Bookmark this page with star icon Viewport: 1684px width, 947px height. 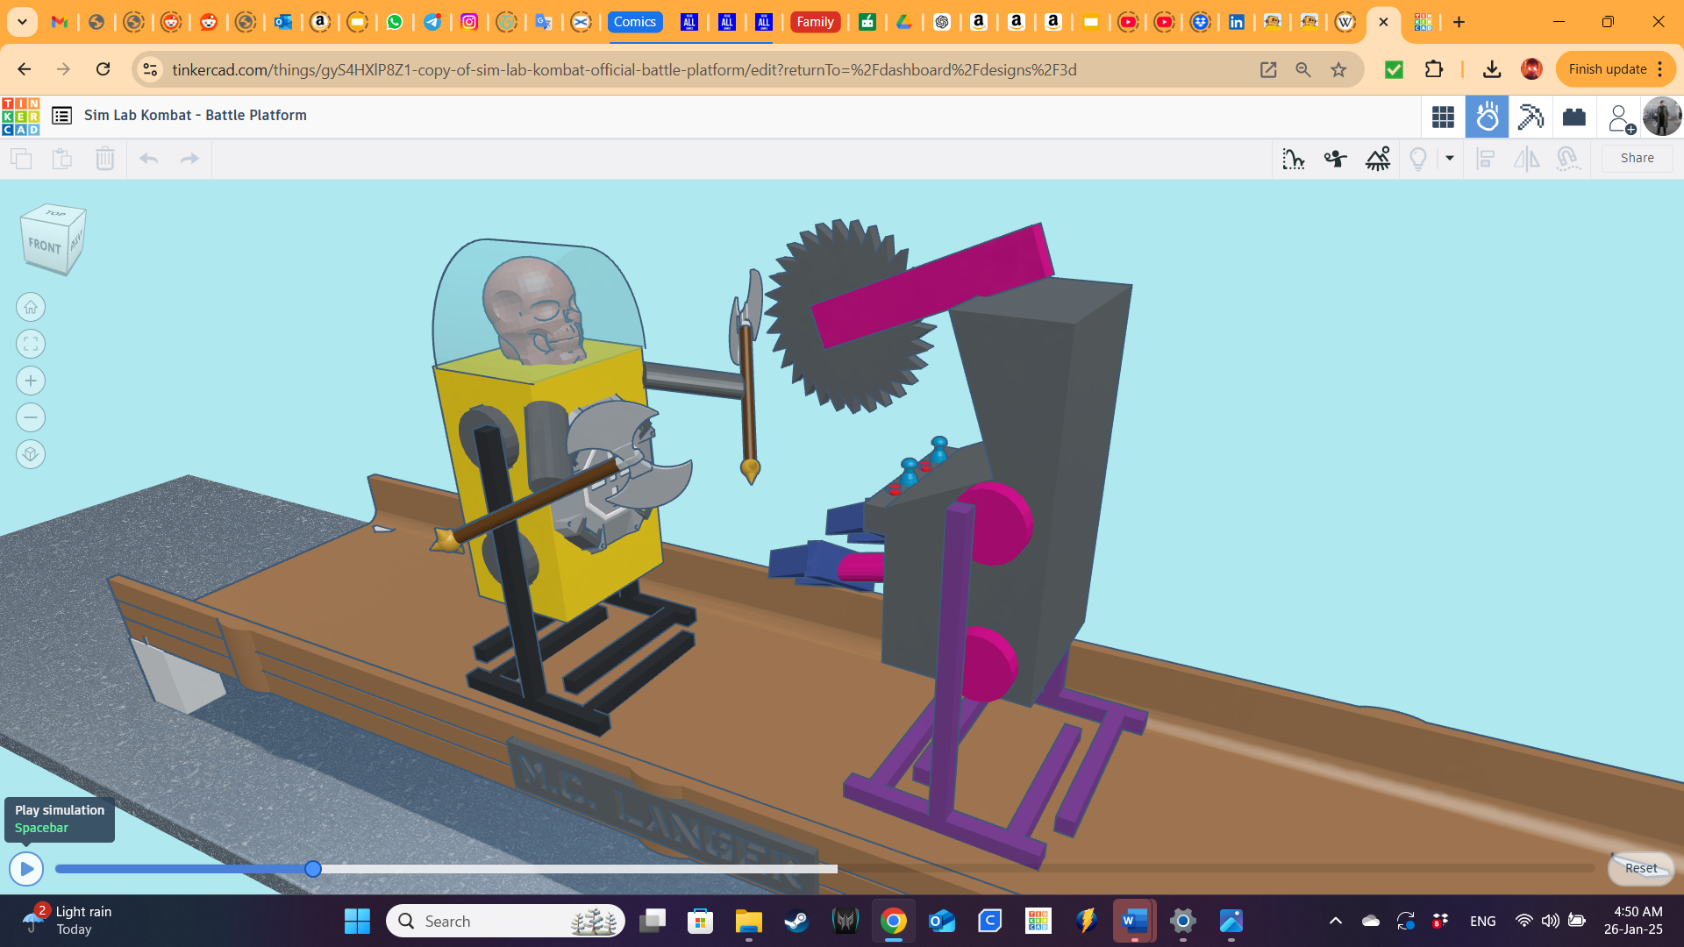(1338, 69)
